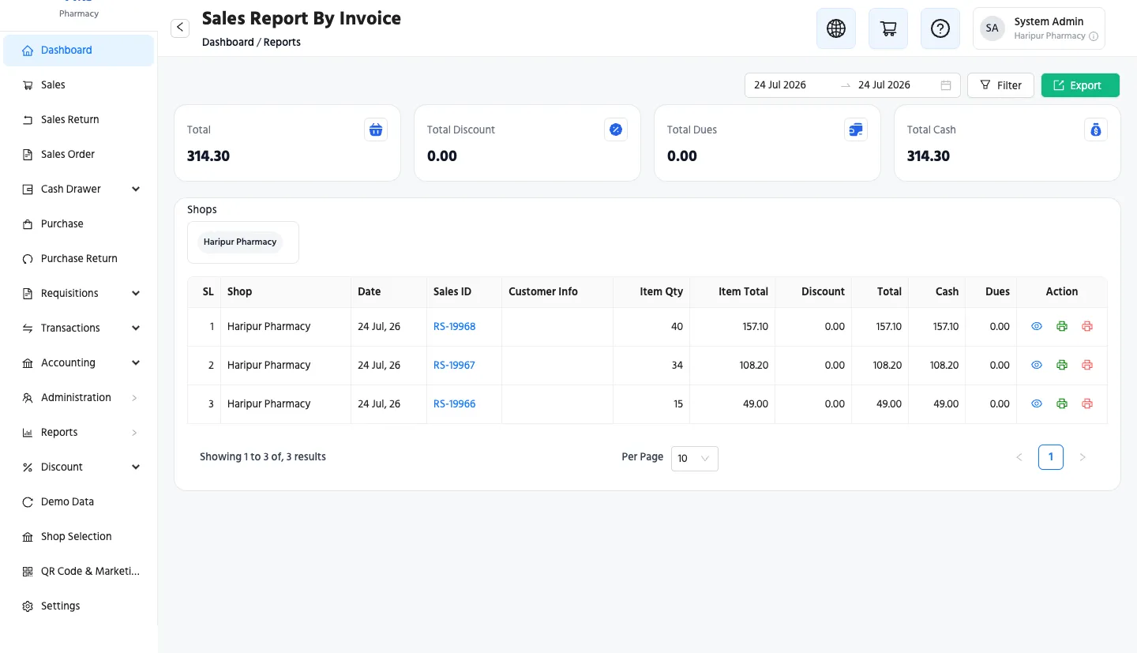
Task: Open the Per Page dropdown
Action: tap(695, 459)
